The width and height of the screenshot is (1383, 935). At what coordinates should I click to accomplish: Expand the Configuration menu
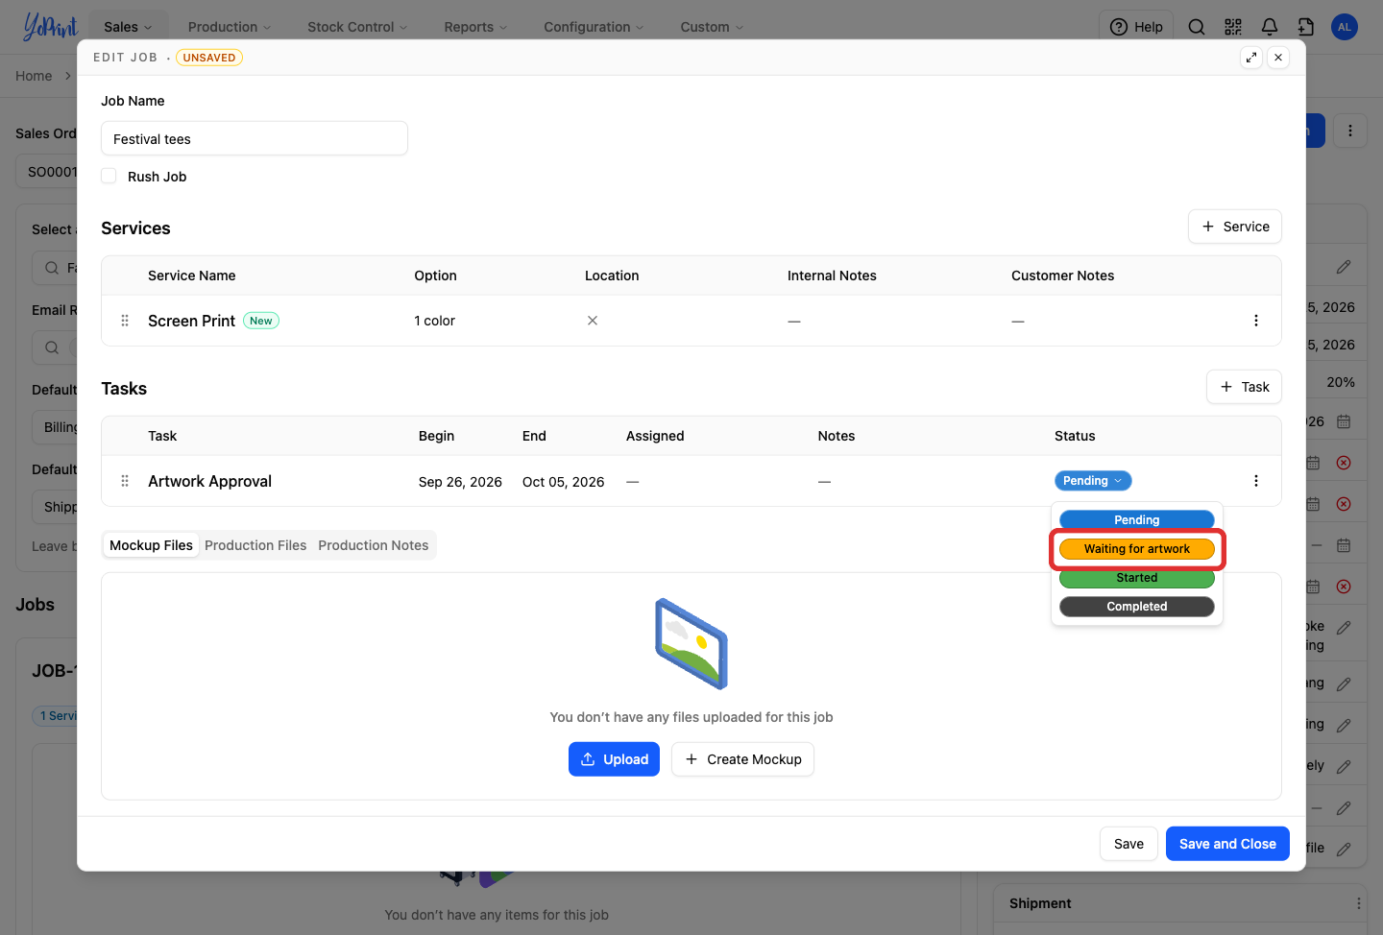(594, 27)
